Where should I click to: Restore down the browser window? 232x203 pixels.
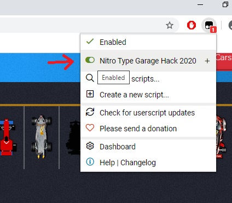tap(225, 4)
